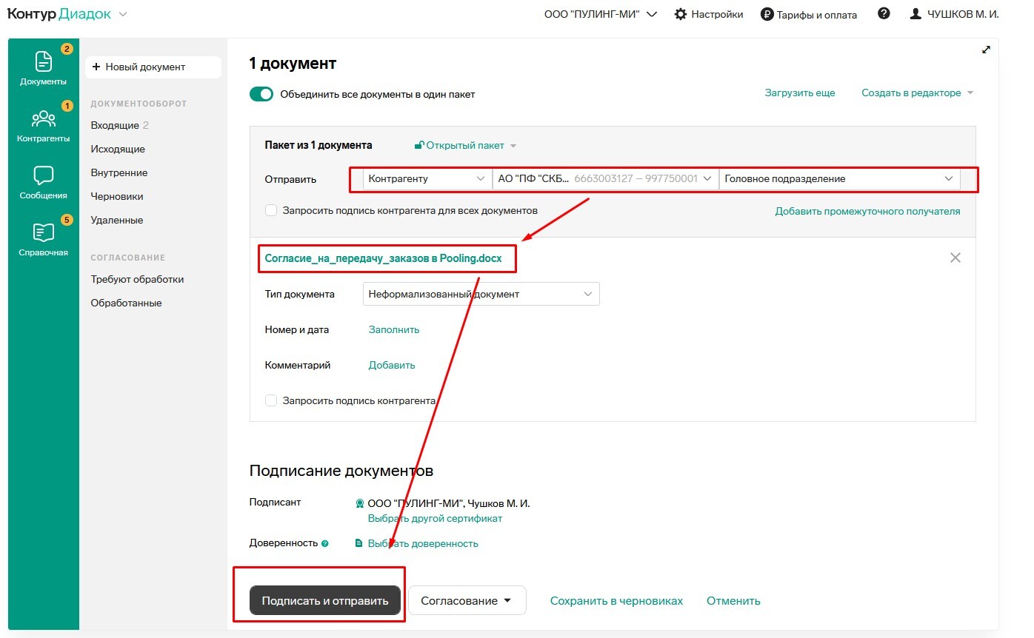Open the Контрагенты sidebar section
1034x638 pixels.
coord(43,125)
